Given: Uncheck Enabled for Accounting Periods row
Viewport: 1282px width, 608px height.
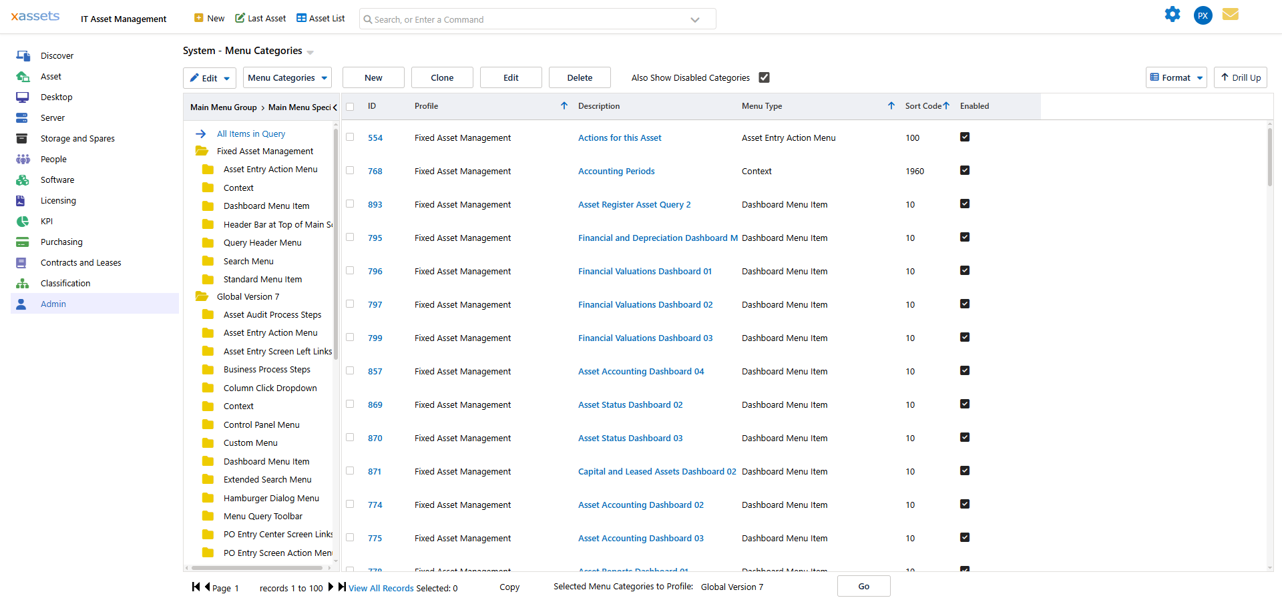Looking at the screenshot, I should pyautogui.click(x=965, y=170).
